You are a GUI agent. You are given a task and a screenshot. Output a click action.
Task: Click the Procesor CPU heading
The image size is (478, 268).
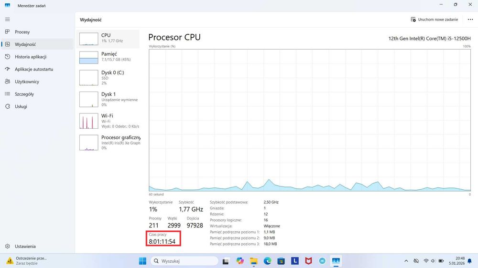pyautogui.click(x=174, y=37)
